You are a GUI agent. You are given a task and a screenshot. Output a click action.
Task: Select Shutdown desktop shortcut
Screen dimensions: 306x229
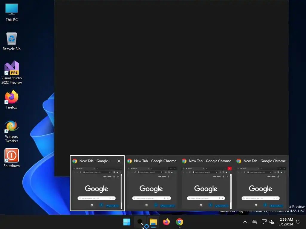[12, 158]
